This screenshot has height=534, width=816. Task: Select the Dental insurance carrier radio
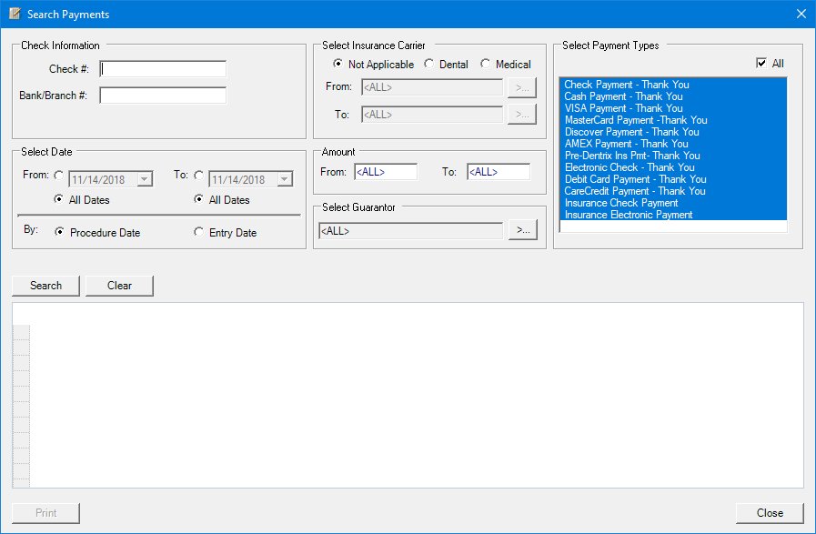pyautogui.click(x=429, y=65)
